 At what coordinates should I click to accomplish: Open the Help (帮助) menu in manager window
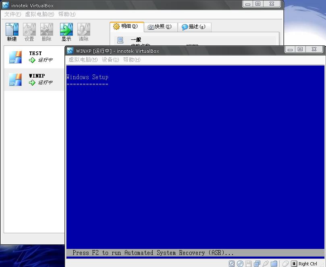click(x=67, y=14)
